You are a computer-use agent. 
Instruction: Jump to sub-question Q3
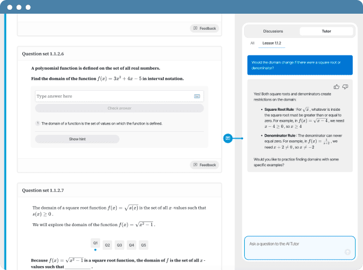point(119,245)
